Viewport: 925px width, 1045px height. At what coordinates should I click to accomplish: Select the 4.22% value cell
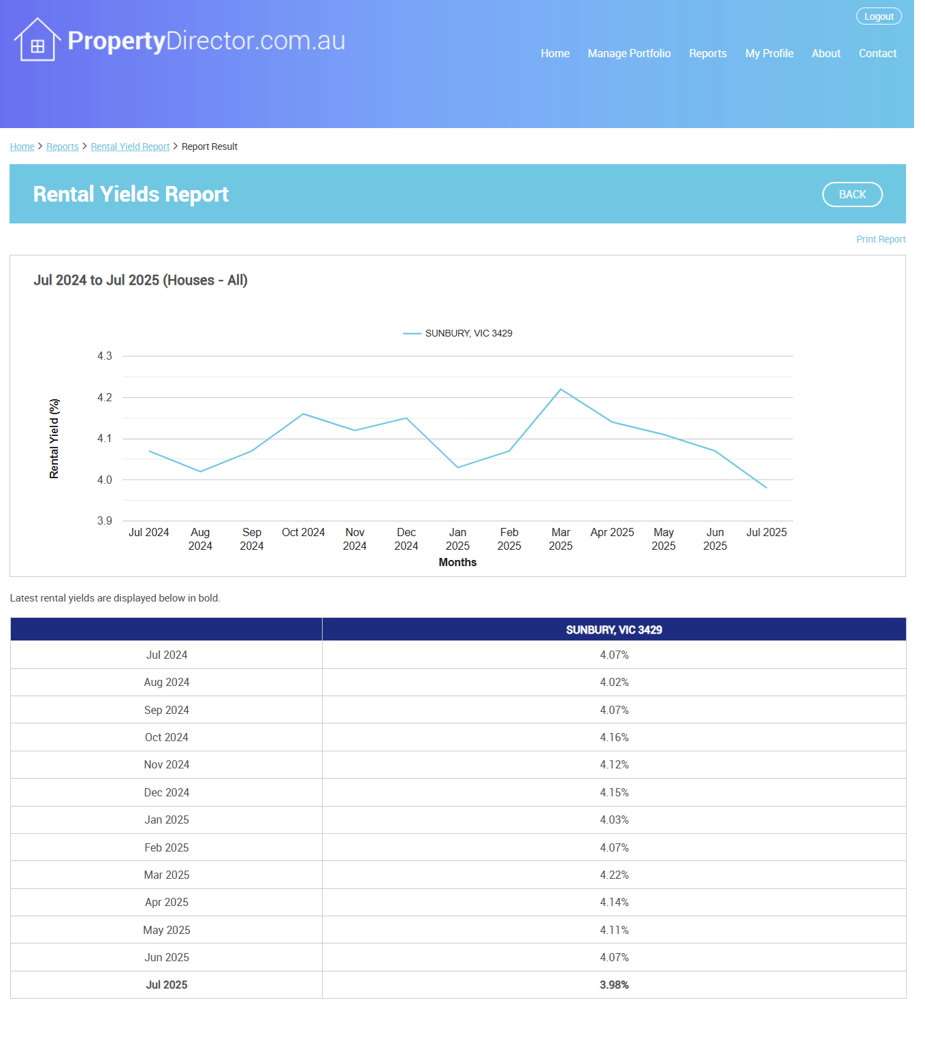(x=614, y=875)
